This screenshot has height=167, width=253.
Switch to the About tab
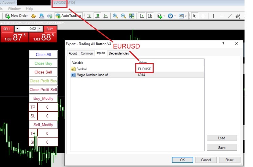[x=73, y=53]
